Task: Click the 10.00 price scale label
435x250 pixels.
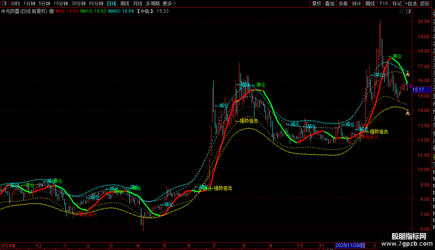Action: pyautogui.click(x=424, y=170)
